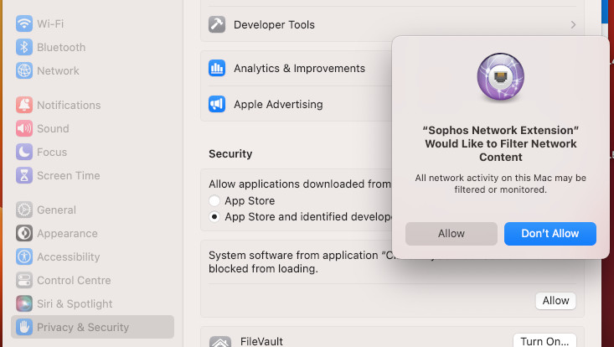Click the FileVault house icon
Image resolution: width=614 pixels, height=347 pixels.
pos(220,341)
